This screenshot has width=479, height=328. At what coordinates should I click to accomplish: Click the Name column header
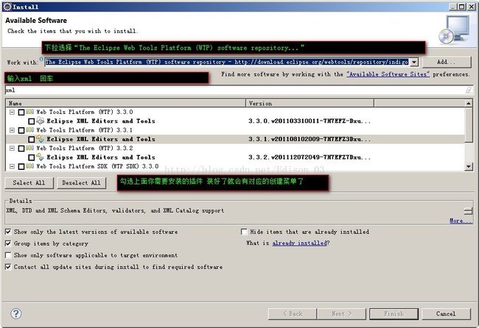point(125,104)
